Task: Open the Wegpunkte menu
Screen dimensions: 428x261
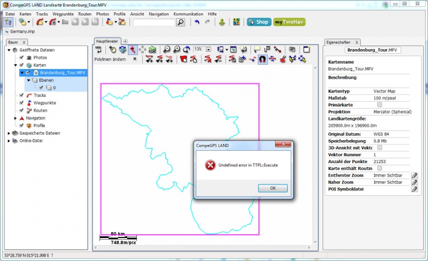Action: click(63, 14)
